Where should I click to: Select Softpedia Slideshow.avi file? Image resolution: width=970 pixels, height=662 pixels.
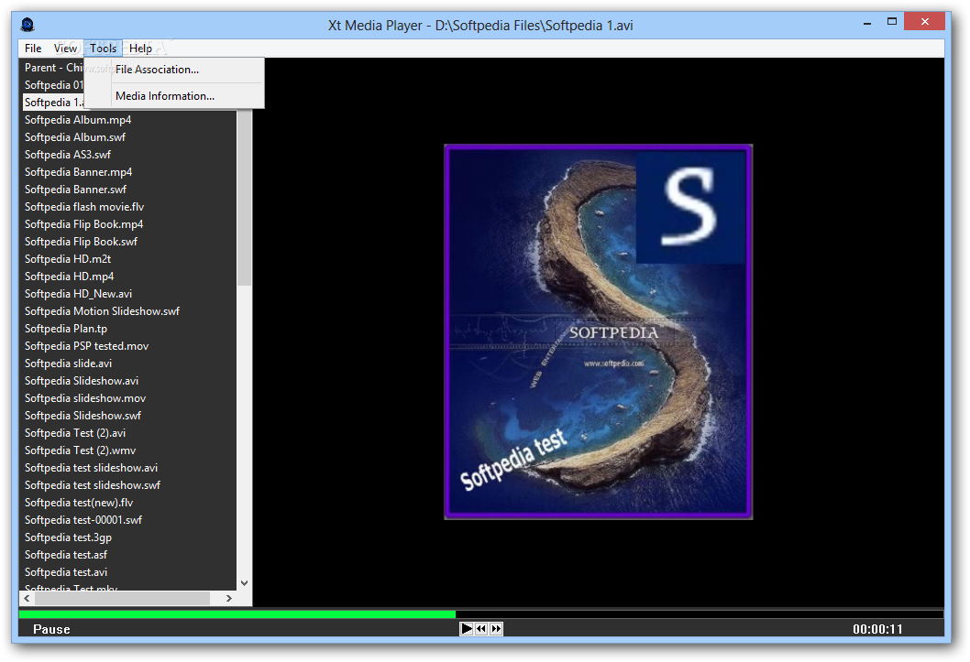[82, 380]
